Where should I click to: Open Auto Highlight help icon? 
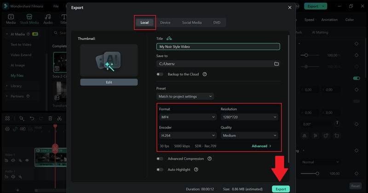pyautogui.click(x=196, y=170)
